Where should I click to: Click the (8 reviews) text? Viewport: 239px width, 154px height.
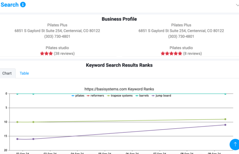pos(192,54)
